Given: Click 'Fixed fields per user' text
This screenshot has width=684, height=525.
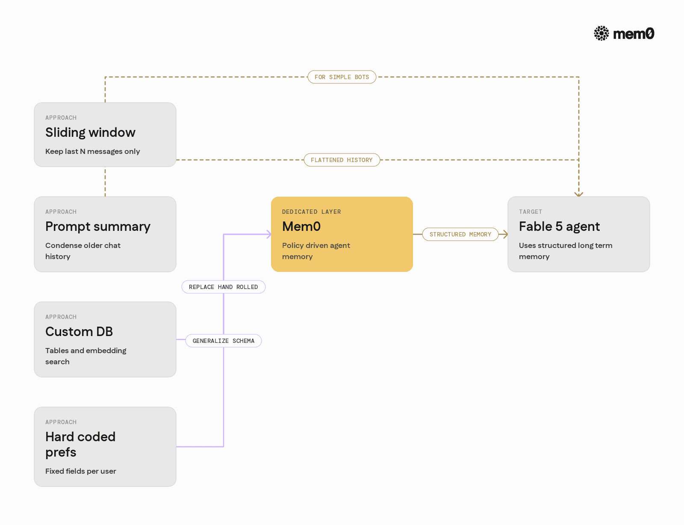Looking at the screenshot, I should [81, 471].
